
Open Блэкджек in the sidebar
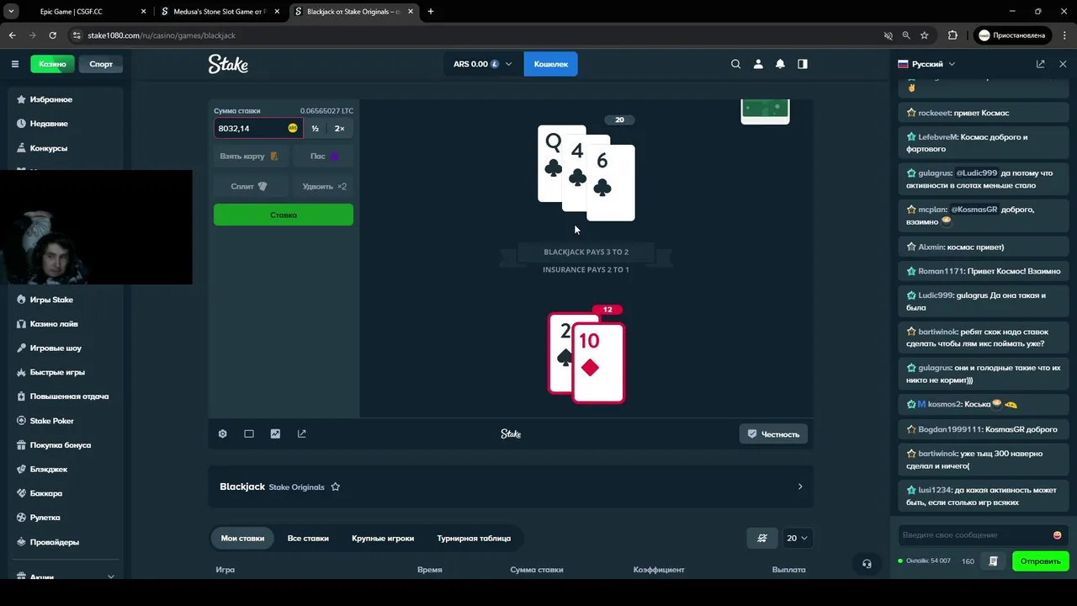(49, 469)
